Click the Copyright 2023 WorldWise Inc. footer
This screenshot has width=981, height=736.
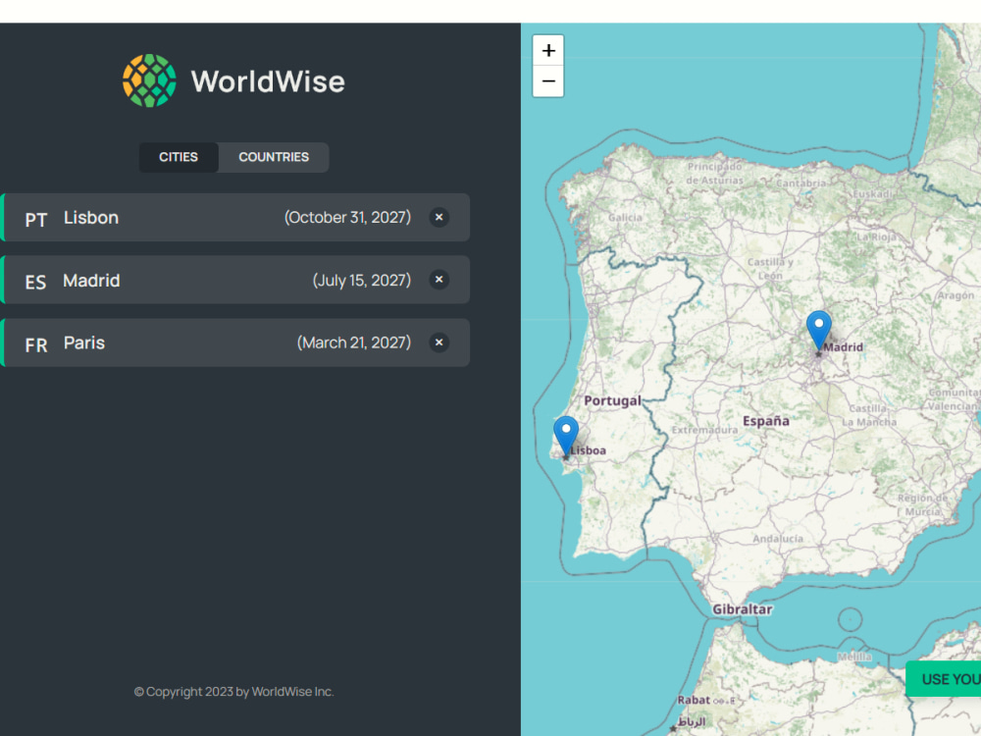tap(234, 692)
